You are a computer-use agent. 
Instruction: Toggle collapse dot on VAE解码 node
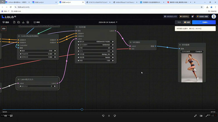pyautogui.click(x=131, y=42)
